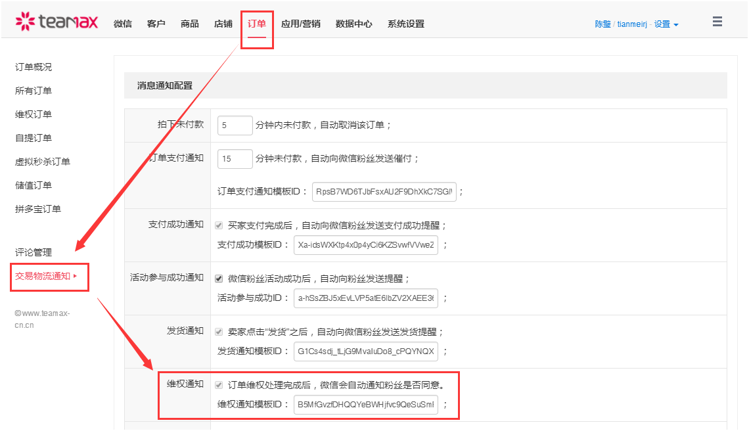Open the hamburger menu icon

(717, 22)
